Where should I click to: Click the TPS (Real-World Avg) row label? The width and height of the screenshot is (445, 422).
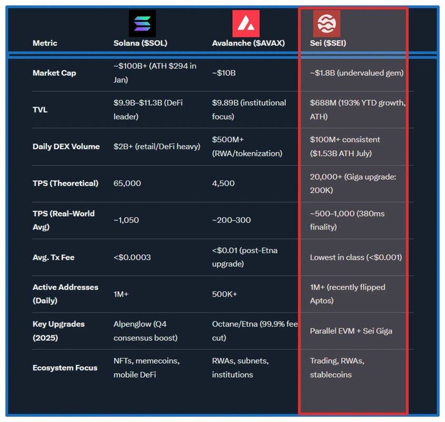64,220
